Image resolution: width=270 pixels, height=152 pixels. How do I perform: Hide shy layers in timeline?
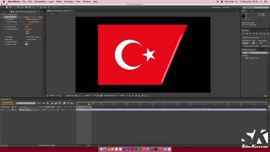(x=52, y=103)
